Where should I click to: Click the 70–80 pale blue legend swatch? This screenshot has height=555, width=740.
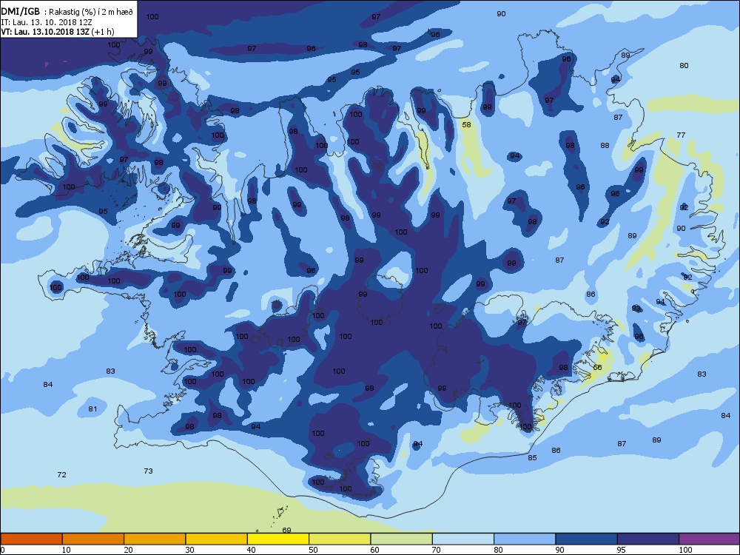point(463,539)
